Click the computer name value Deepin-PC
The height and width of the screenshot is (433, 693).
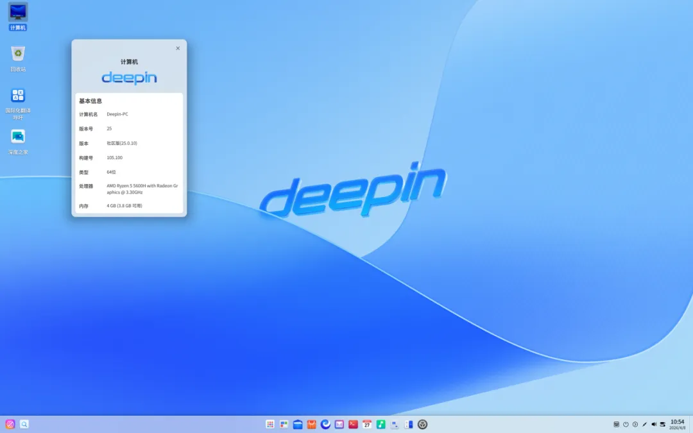pos(117,114)
